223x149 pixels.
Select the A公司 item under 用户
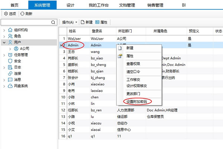click(x=25, y=49)
